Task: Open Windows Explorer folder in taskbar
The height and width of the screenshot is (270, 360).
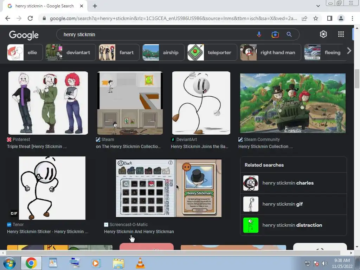Action: (x=118, y=263)
